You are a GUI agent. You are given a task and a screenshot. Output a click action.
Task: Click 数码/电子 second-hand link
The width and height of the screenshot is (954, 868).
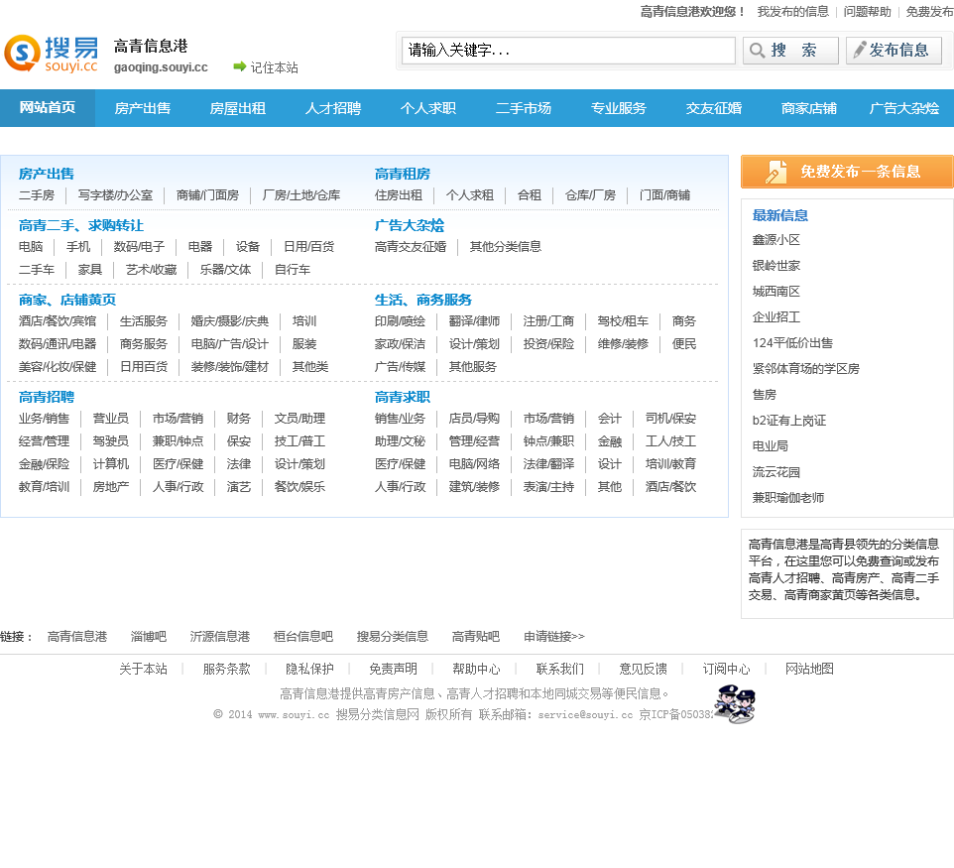tap(139, 247)
